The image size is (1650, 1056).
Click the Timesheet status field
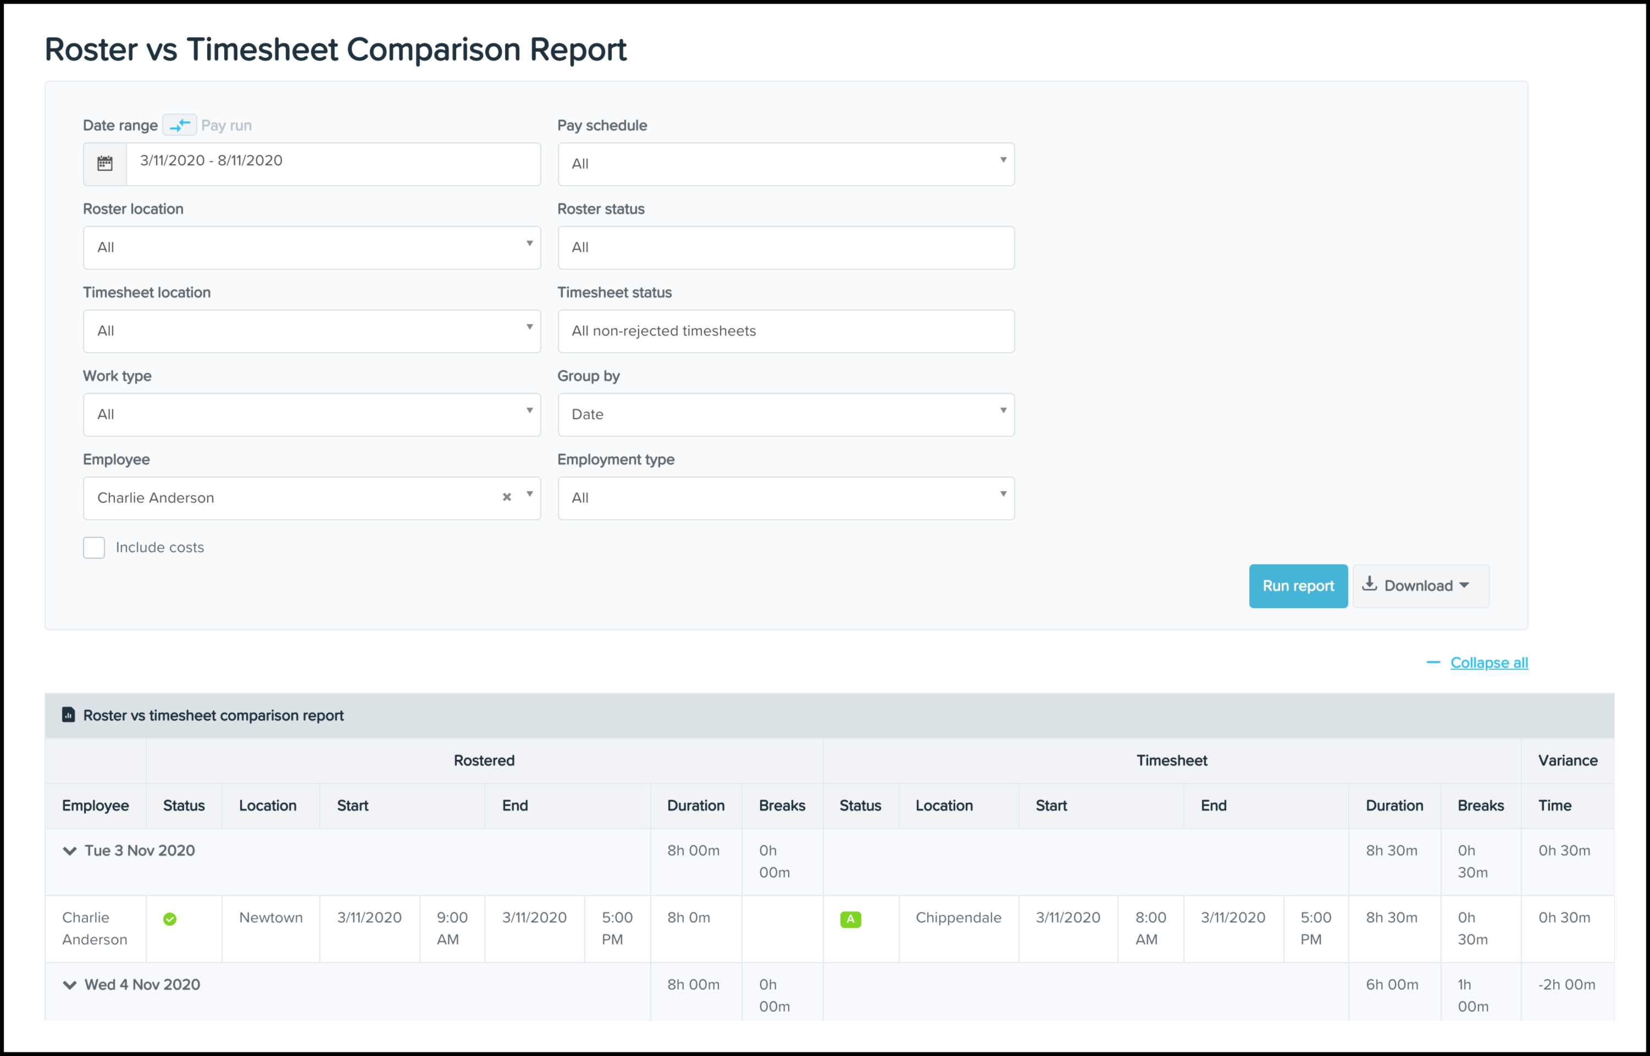[786, 331]
